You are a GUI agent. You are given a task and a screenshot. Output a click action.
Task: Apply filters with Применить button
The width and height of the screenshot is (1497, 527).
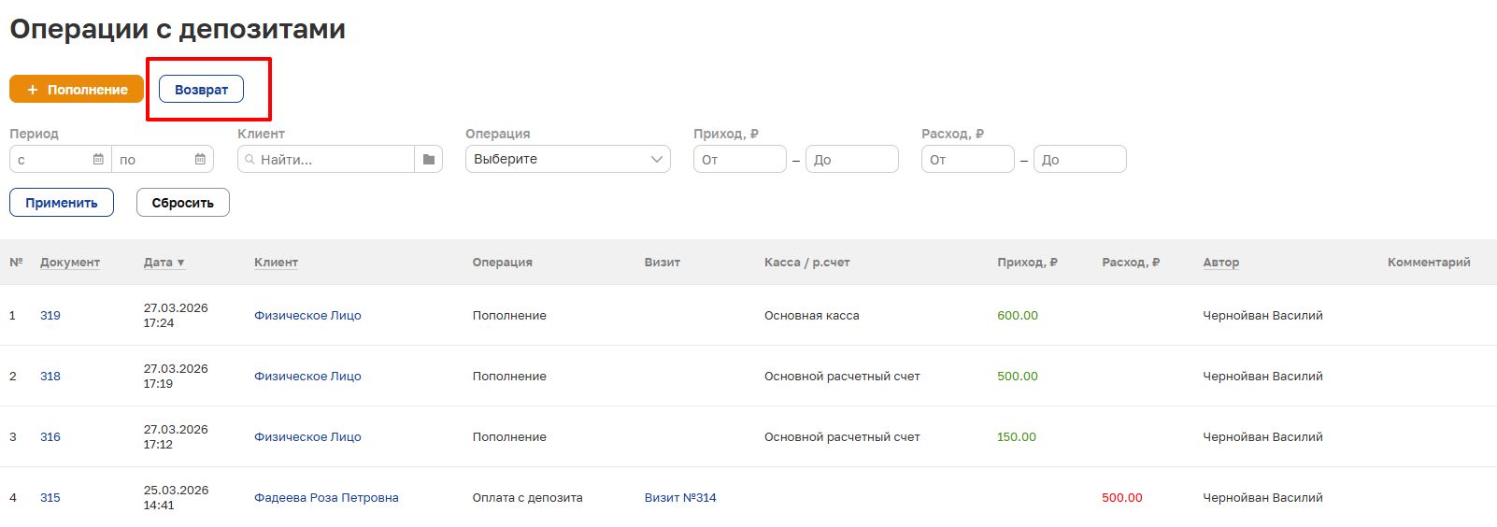(x=62, y=203)
